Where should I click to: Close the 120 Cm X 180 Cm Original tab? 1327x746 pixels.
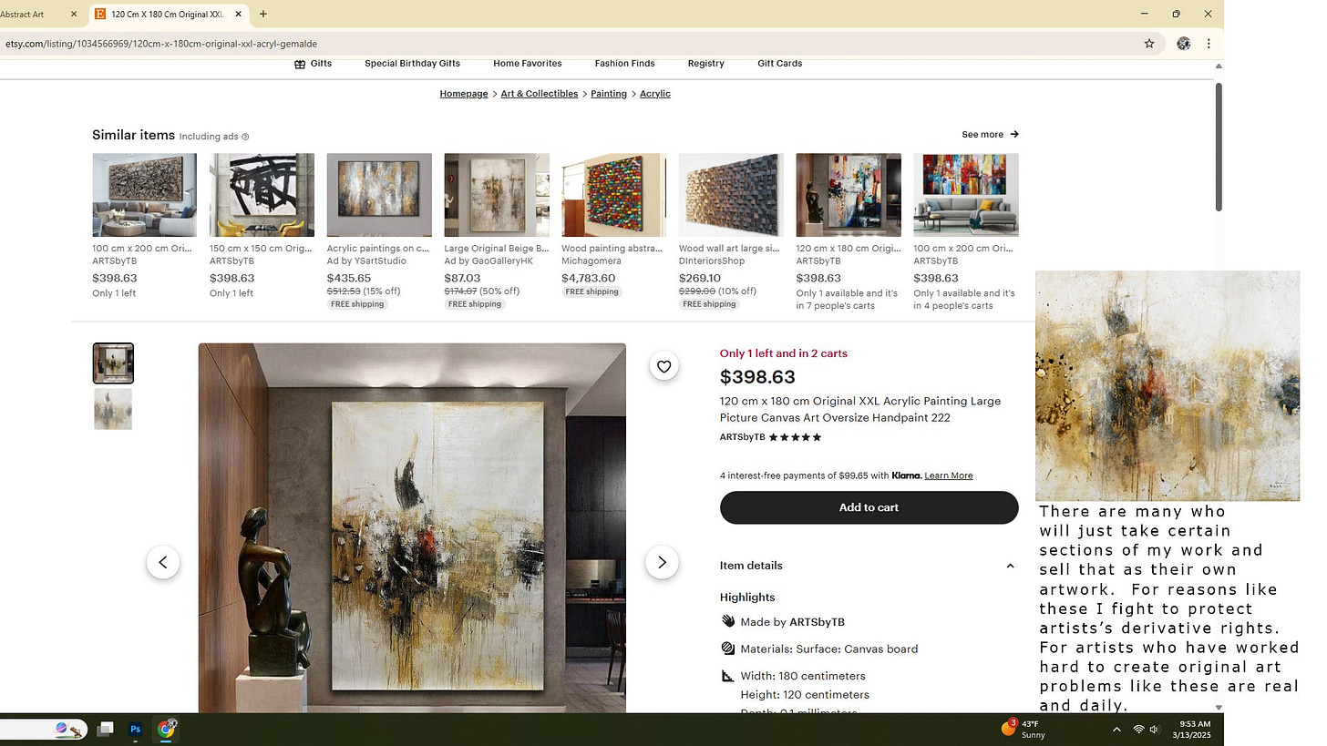[x=239, y=15]
